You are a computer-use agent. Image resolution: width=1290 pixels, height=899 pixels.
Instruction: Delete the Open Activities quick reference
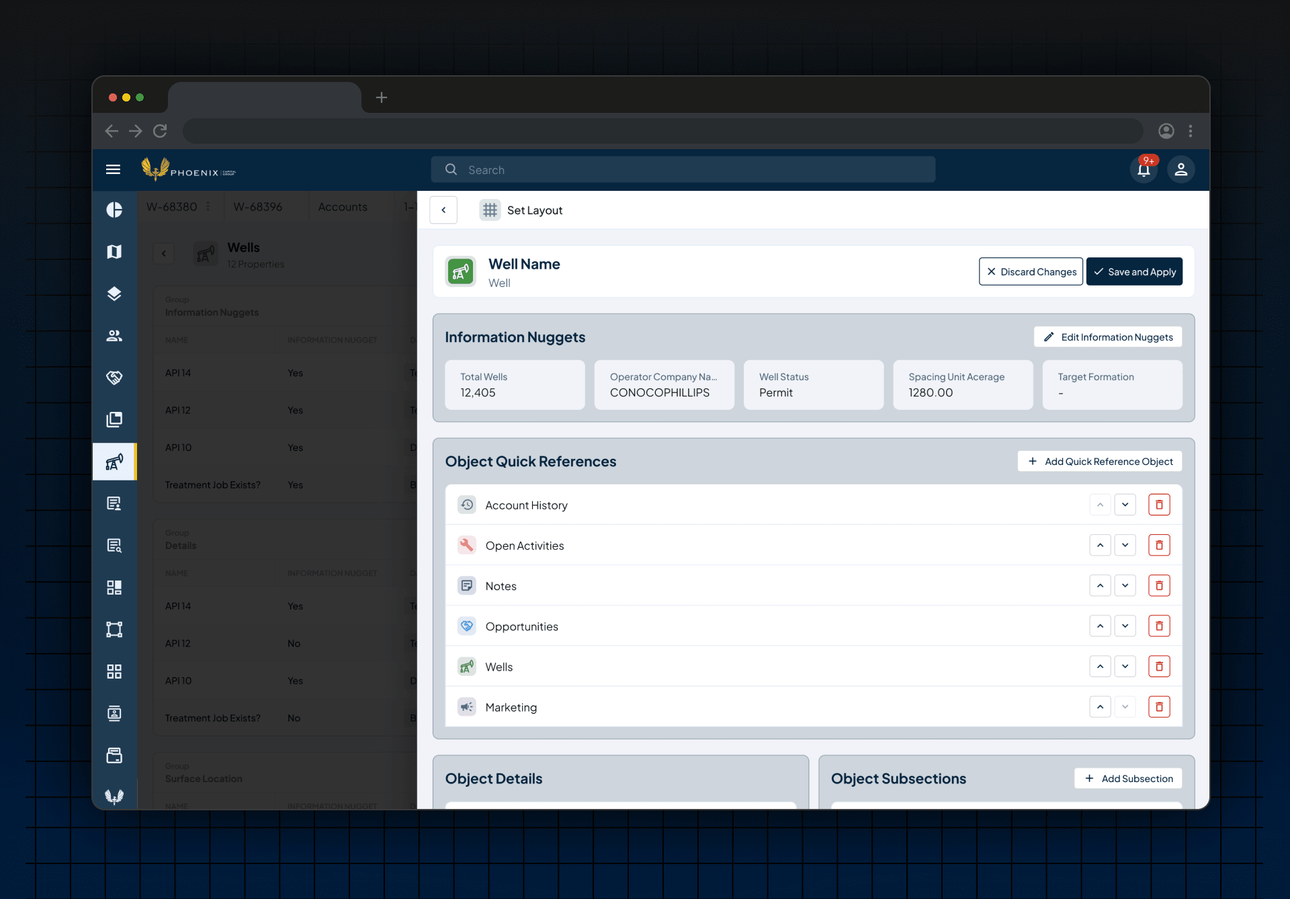pyautogui.click(x=1159, y=545)
